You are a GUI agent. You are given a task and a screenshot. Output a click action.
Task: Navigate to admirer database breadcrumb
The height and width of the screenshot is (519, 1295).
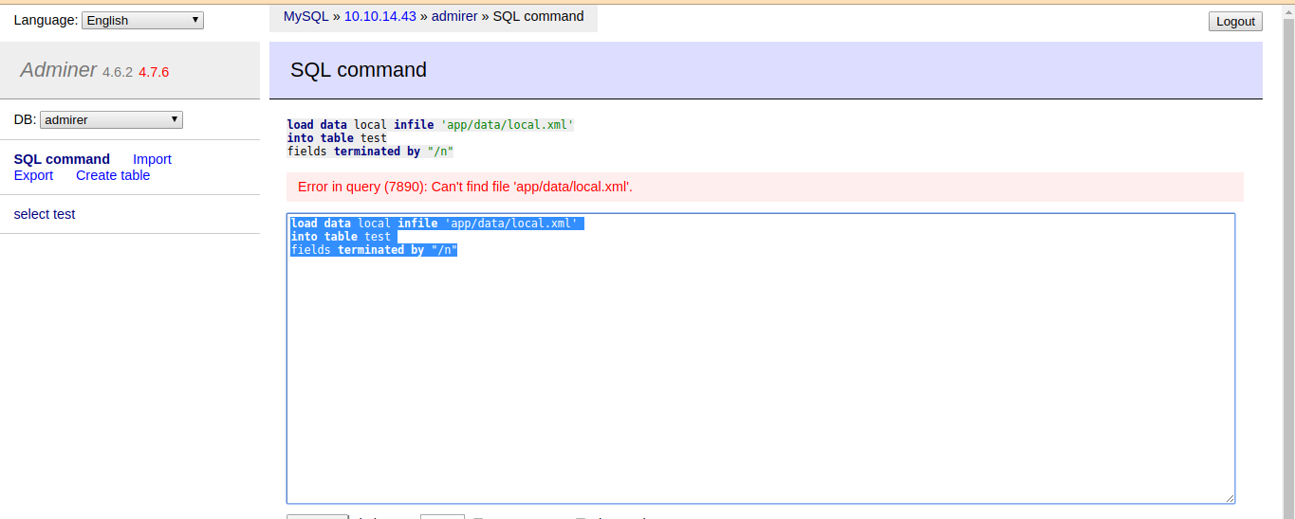click(454, 16)
